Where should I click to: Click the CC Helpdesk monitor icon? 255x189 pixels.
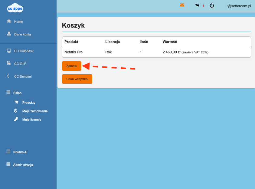click(x=9, y=51)
